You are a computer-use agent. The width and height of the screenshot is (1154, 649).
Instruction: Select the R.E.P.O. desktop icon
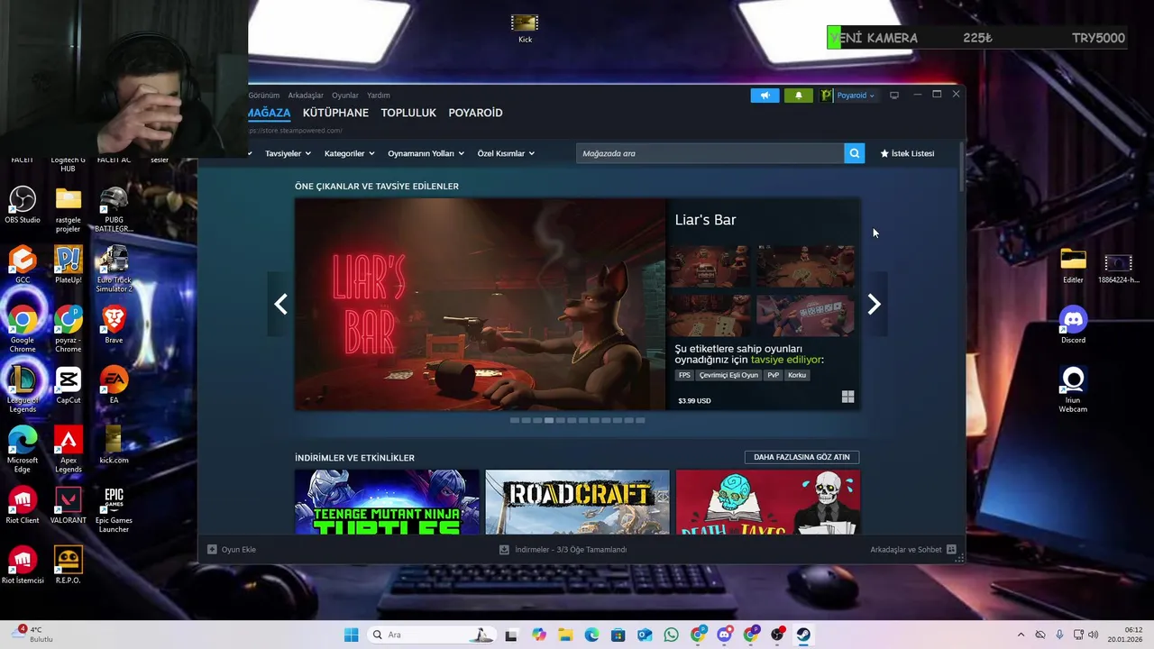click(x=68, y=565)
